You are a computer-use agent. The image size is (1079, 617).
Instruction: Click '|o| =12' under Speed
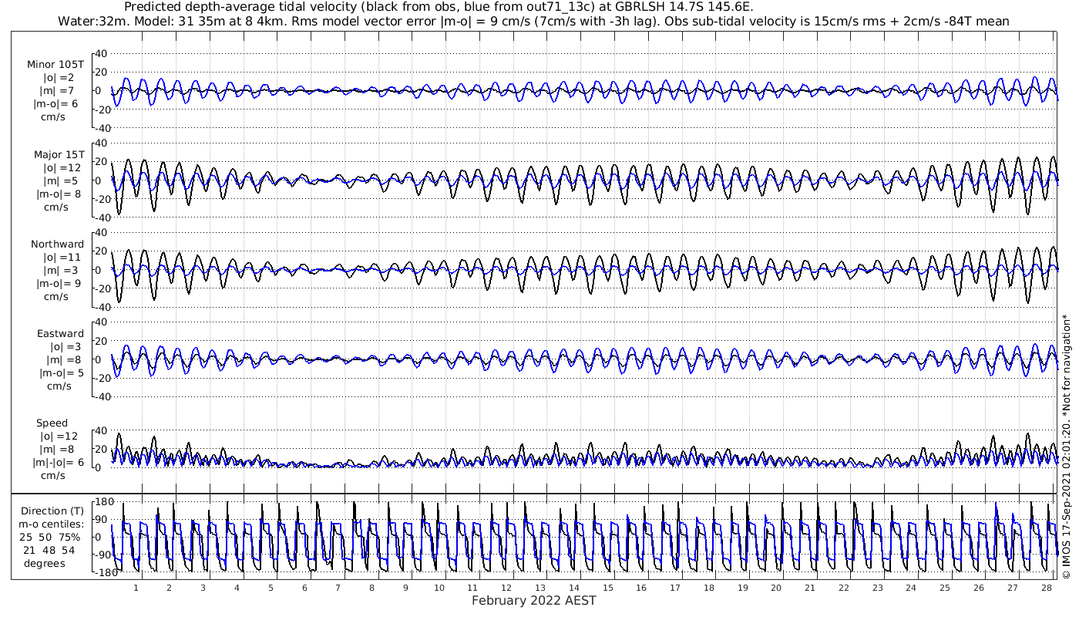[x=59, y=436]
